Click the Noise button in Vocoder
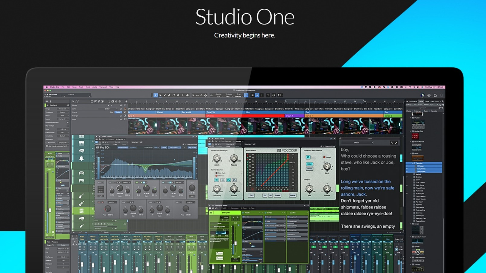 click(x=310, y=164)
